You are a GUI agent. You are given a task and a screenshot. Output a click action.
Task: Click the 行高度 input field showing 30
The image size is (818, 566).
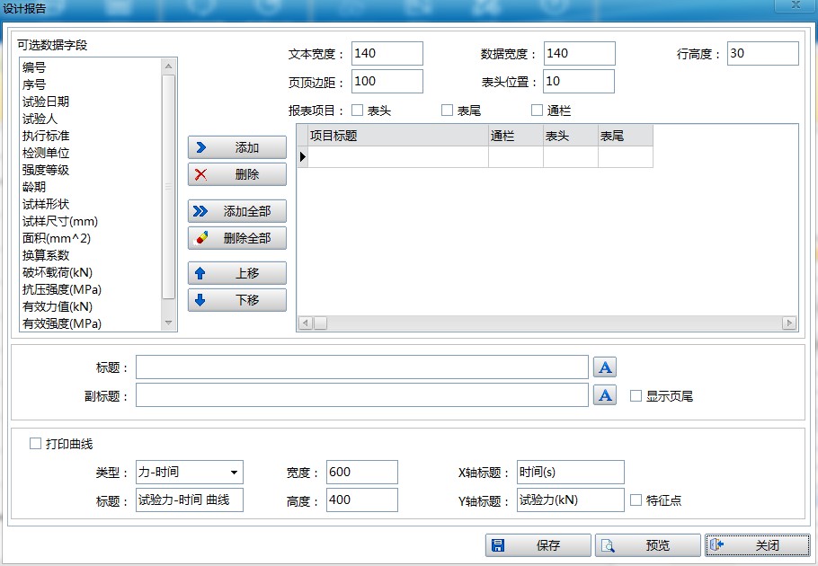(x=762, y=52)
